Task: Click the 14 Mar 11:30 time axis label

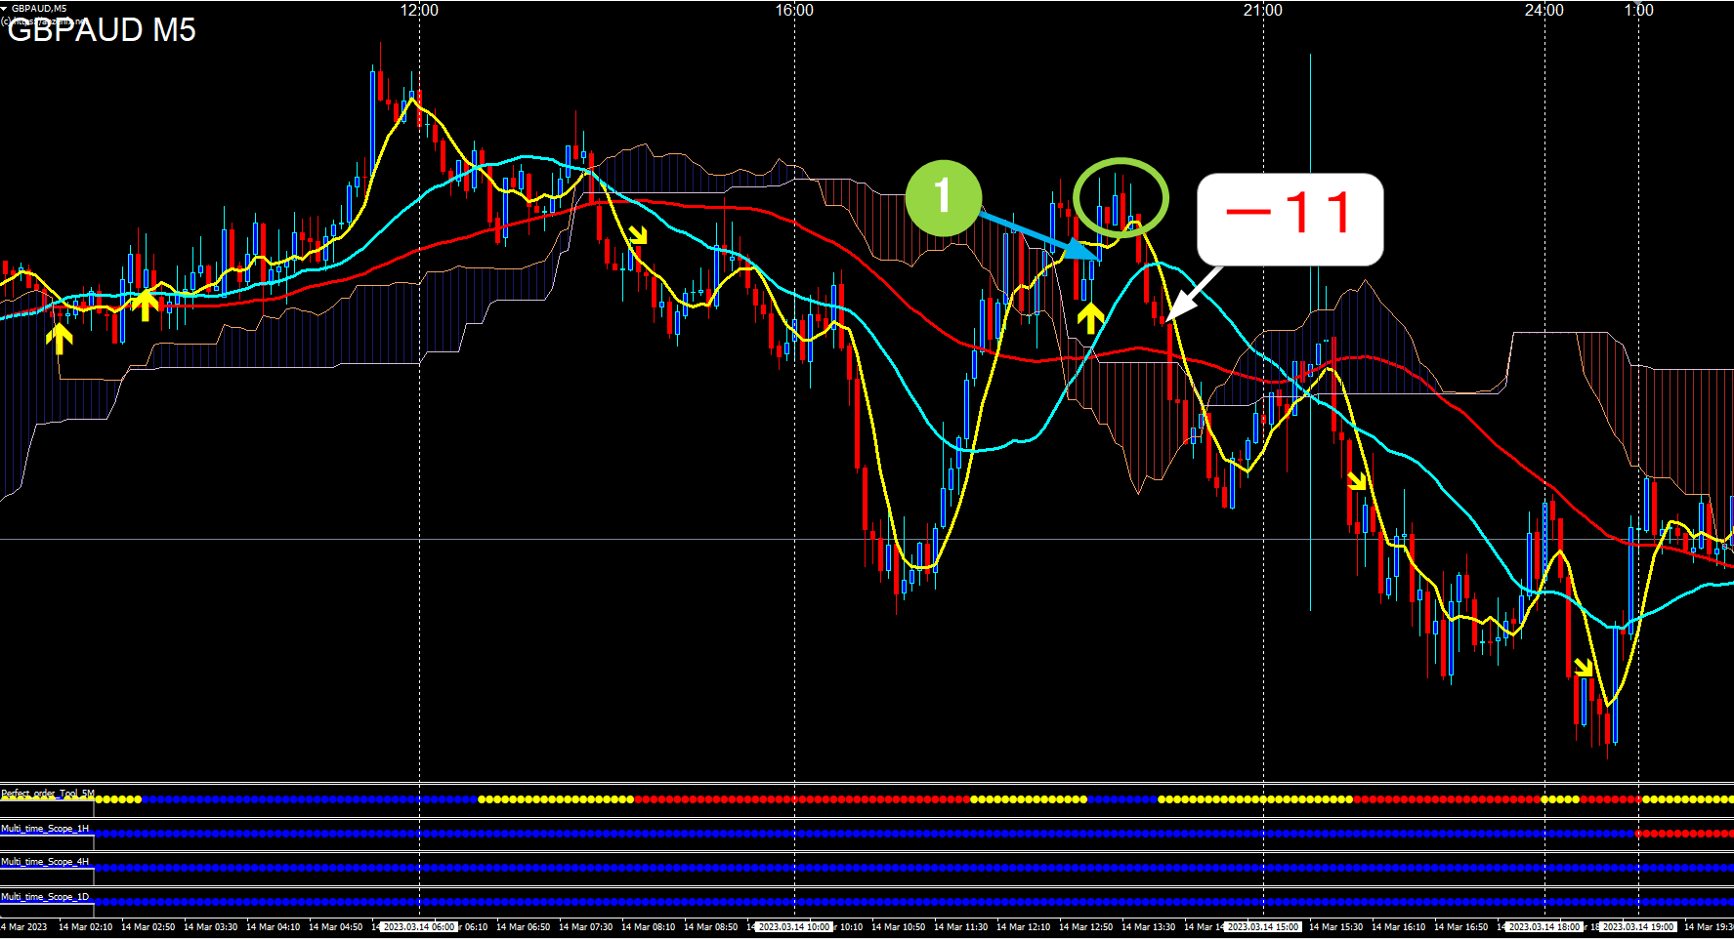Action: pos(960,927)
